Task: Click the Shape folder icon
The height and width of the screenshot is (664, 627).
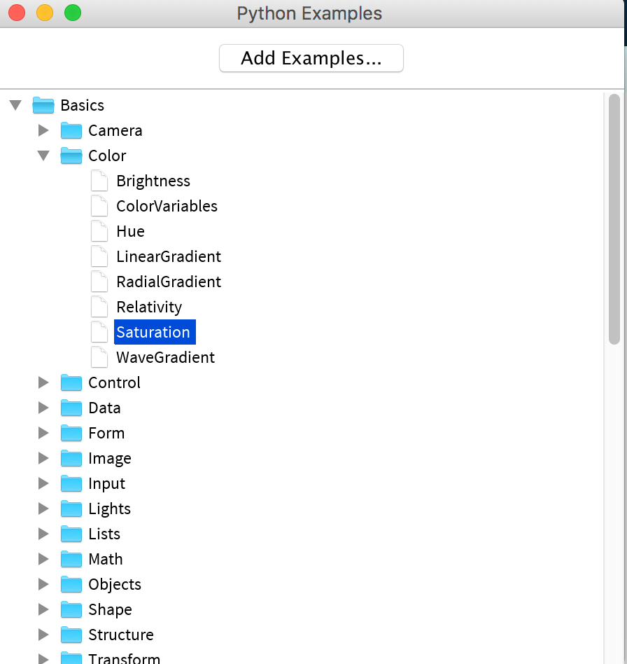Action: 71,609
